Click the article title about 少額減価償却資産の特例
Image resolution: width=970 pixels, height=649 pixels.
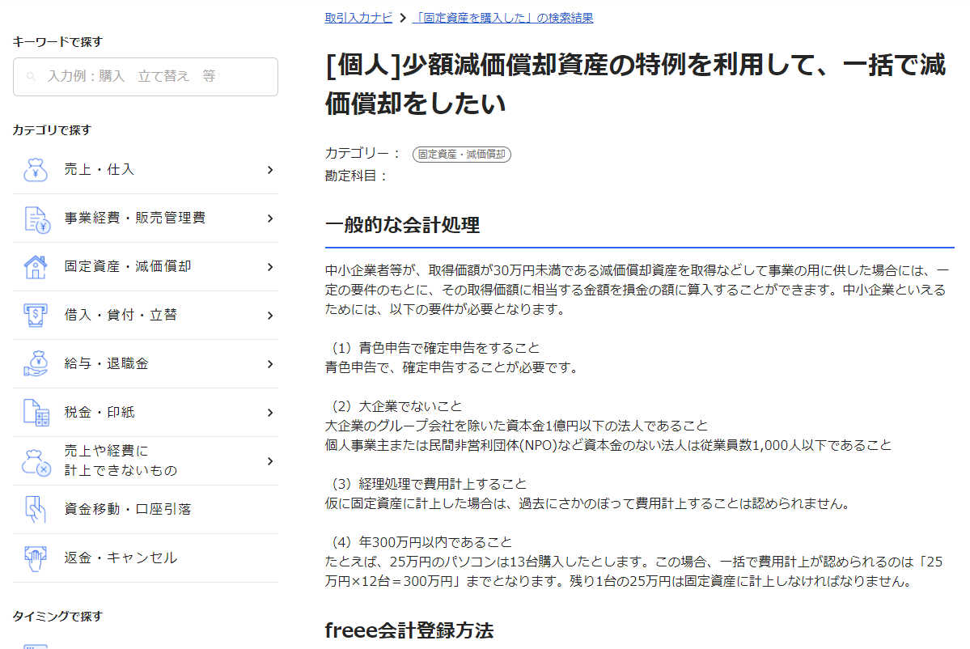[x=635, y=83]
